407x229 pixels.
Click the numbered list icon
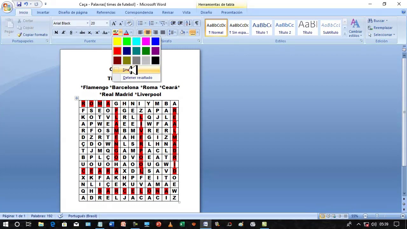(151, 23)
